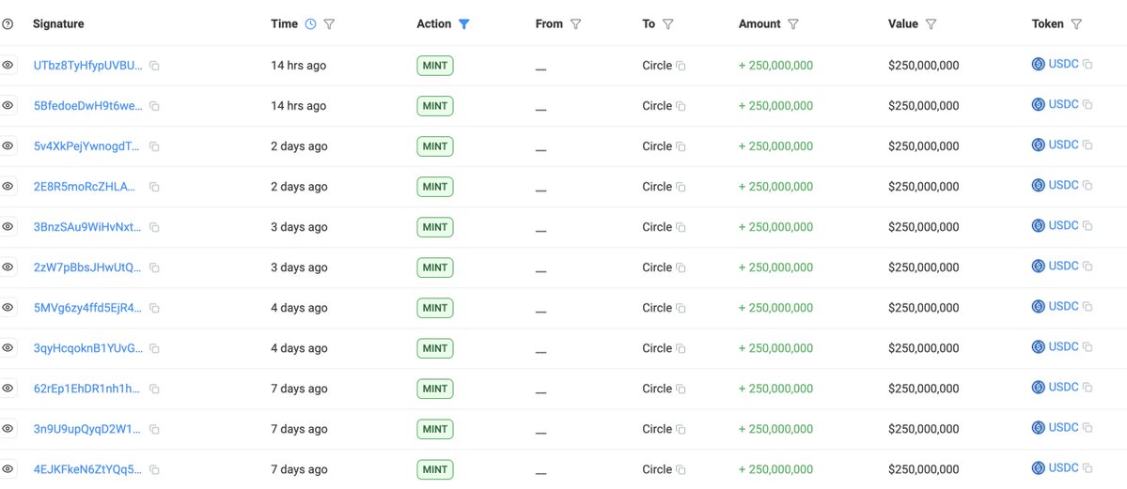Click the help icon in header row
The width and height of the screenshot is (1127, 489).
(x=8, y=24)
